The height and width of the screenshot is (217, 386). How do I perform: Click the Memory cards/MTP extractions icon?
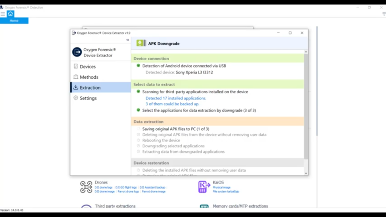coord(204,206)
